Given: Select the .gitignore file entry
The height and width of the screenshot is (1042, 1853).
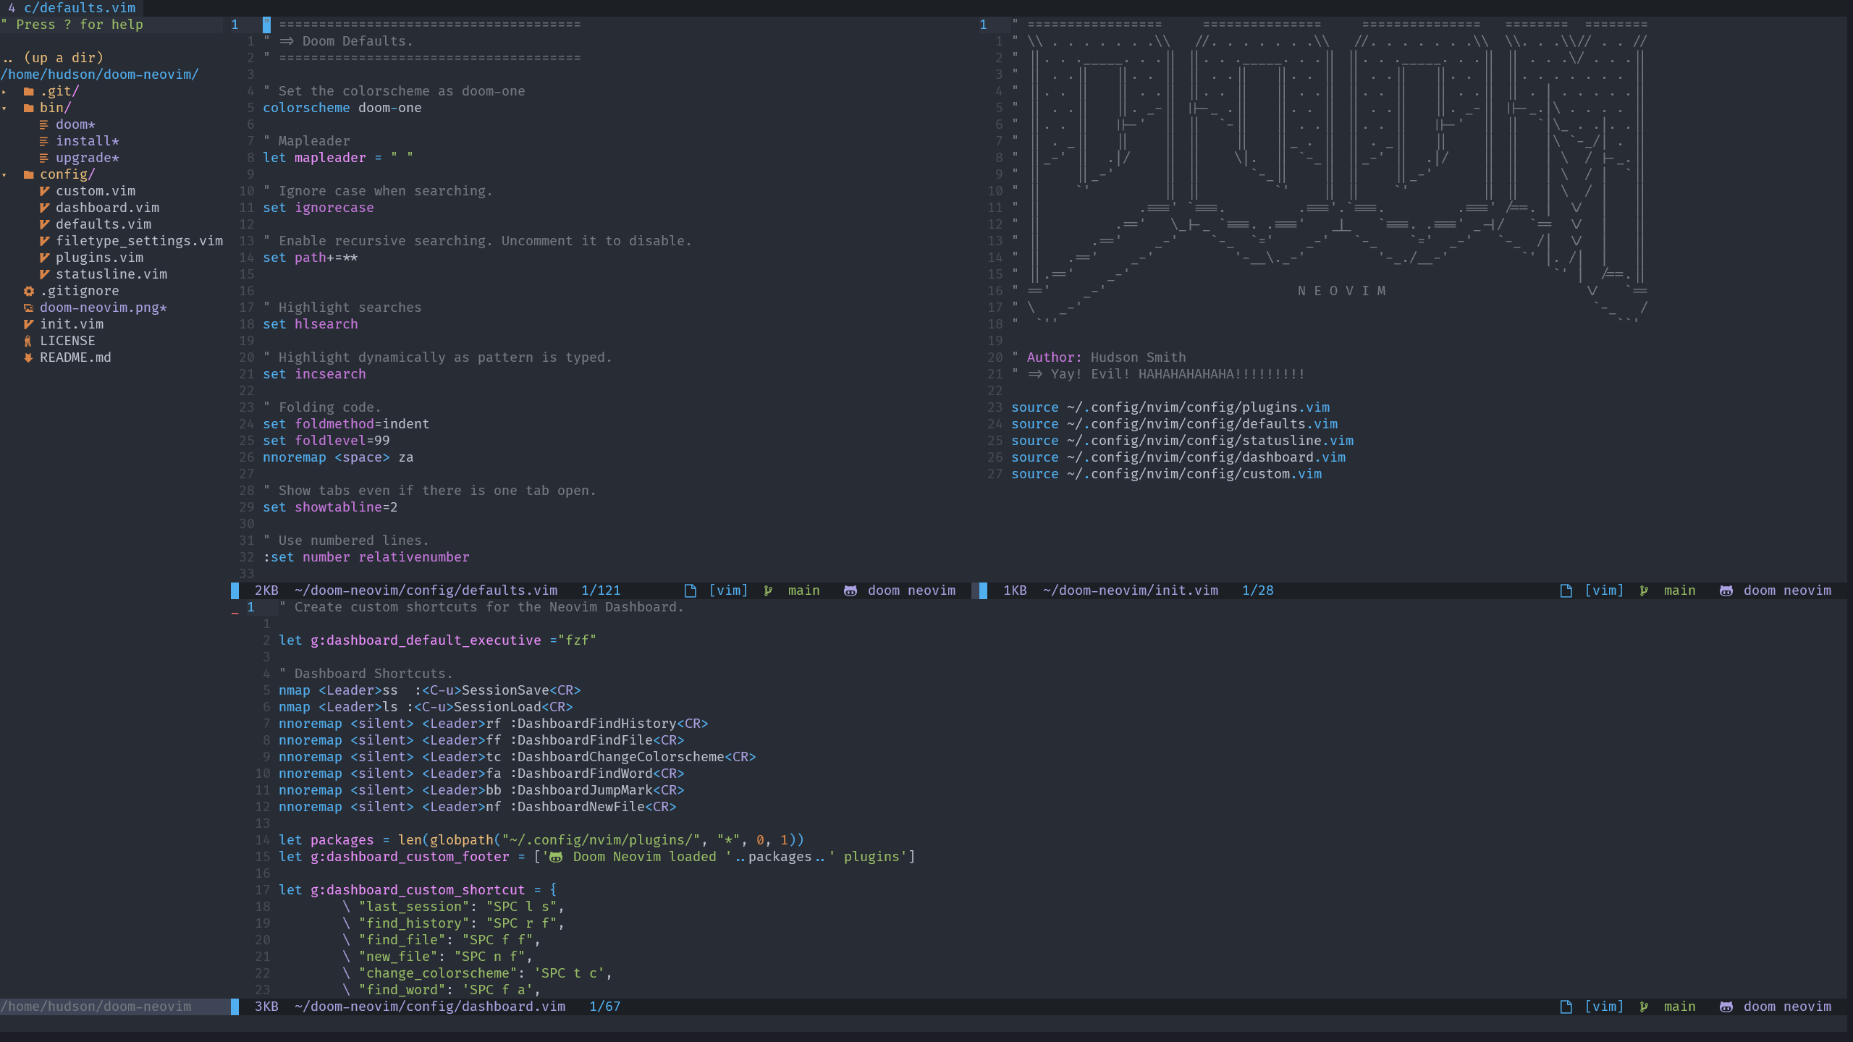Looking at the screenshot, I should (x=80, y=291).
